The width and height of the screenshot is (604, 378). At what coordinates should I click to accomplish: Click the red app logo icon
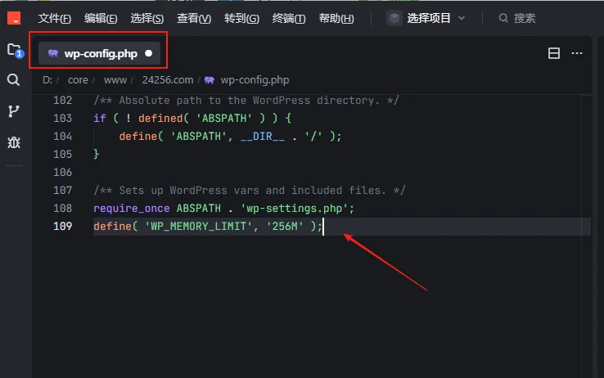pyautogui.click(x=14, y=18)
